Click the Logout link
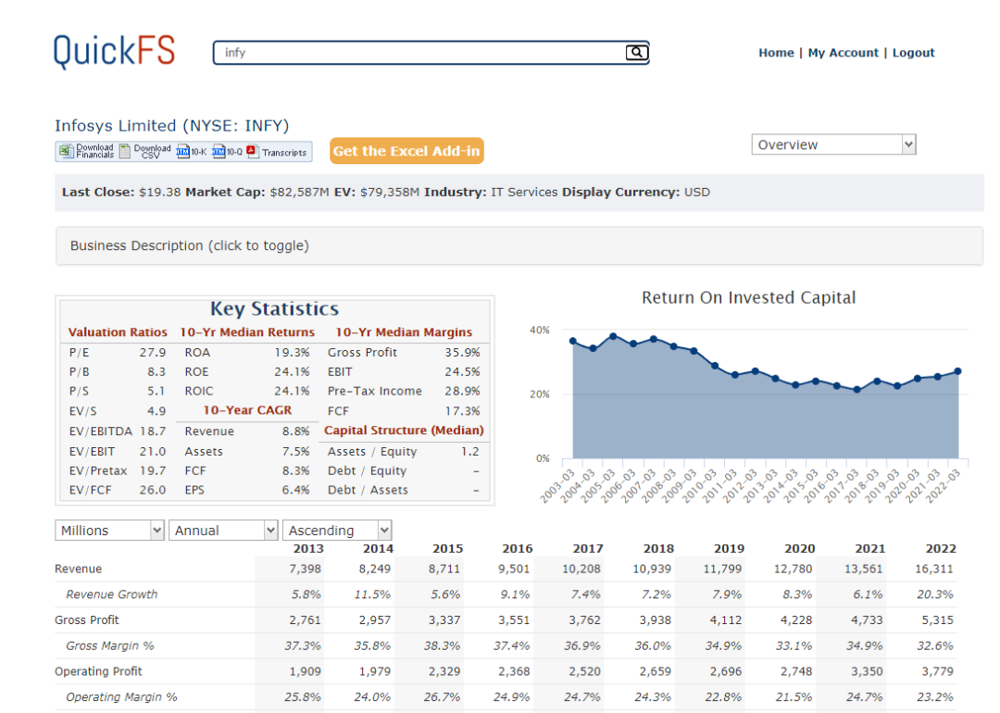Viewport: 1000px width, 713px height. [913, 53]
